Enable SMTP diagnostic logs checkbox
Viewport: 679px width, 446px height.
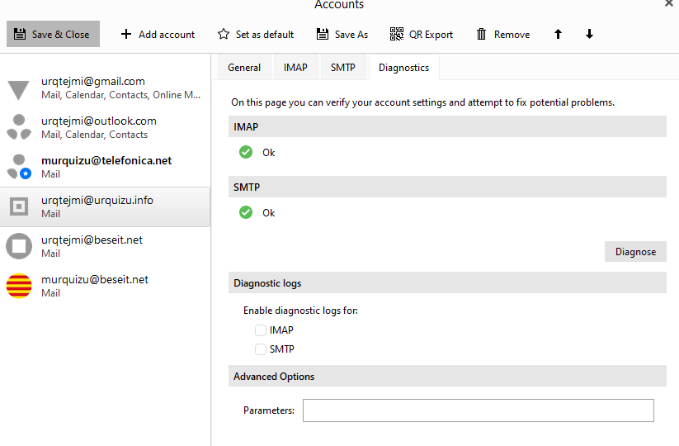[x=261, y=349]
